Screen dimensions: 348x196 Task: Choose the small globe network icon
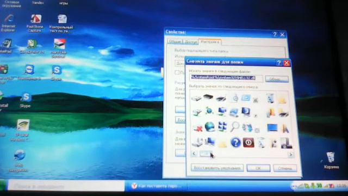coord(209,110)
